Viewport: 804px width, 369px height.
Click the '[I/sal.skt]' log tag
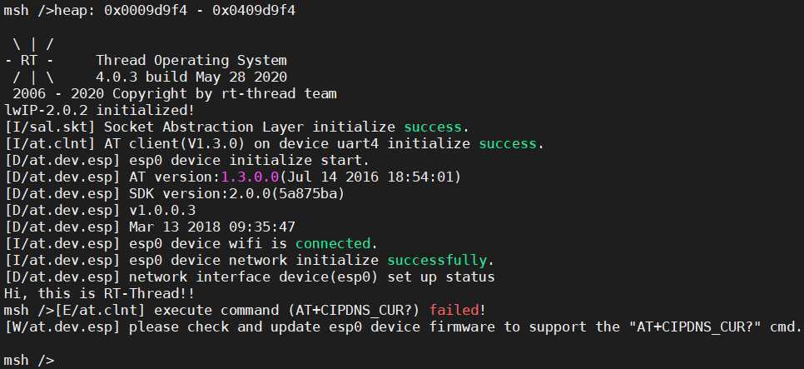(50, 127)
